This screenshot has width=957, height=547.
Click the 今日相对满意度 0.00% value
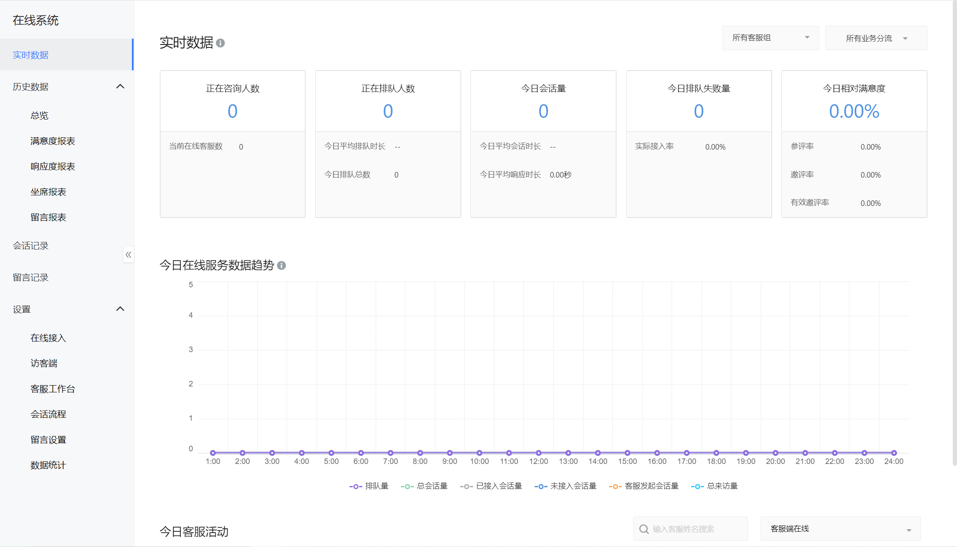(854, 111)
